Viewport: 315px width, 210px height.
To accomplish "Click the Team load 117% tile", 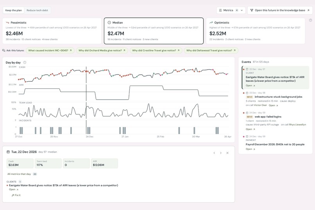I will point(48,163).
